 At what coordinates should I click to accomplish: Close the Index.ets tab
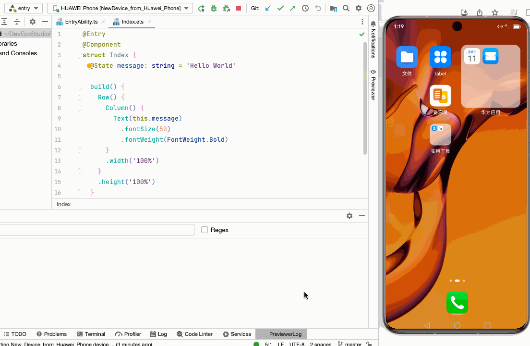[149, 22]
